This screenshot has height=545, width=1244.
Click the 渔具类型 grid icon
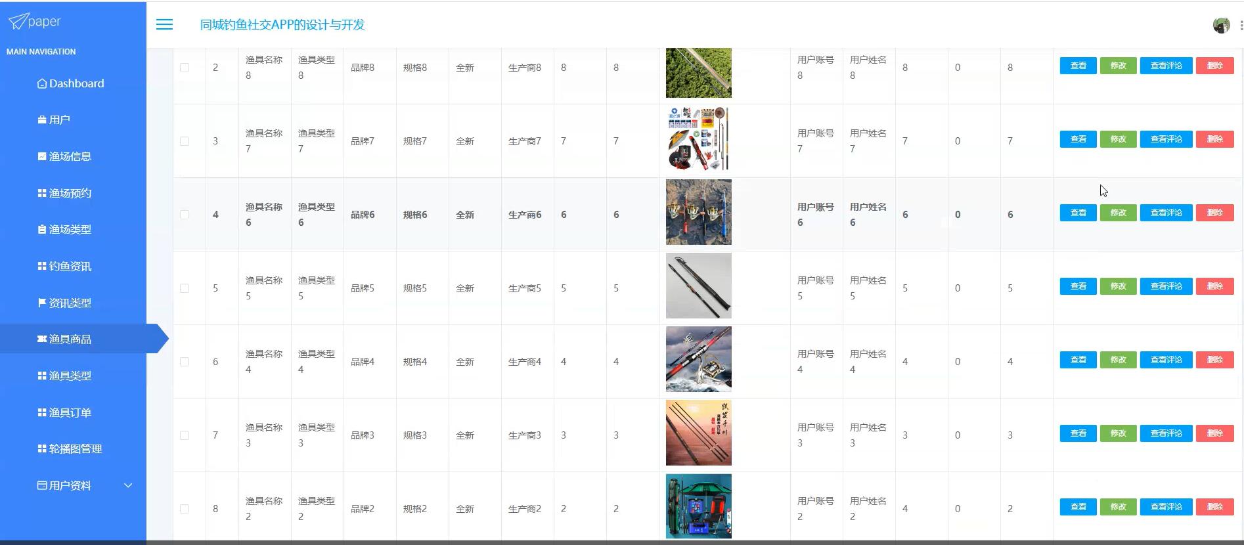pos(42,376)
